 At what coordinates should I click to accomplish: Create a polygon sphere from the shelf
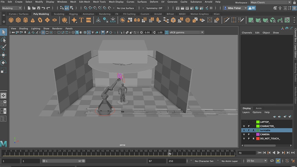click(11, 20)
